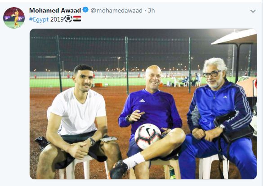Click the phone on the player's lap
263x186 pixels.
click(108, 139)
